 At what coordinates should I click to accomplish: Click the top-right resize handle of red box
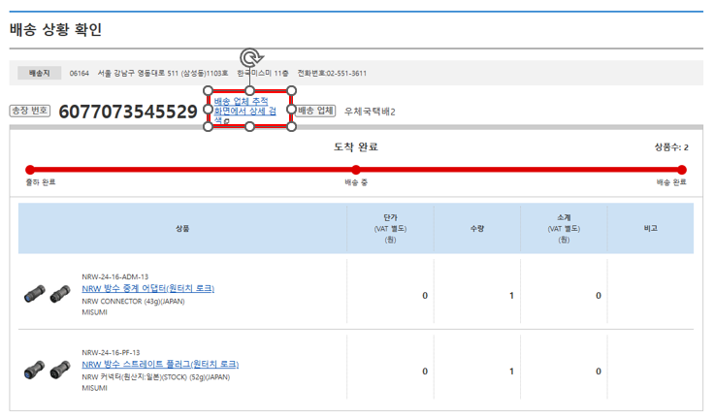(291, 90)
